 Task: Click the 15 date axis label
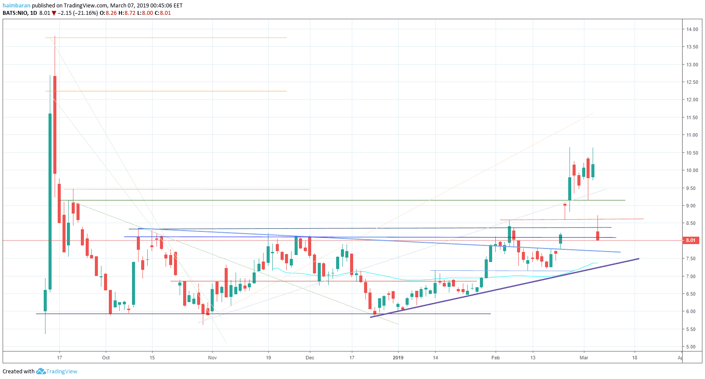(x=152, y=358)
